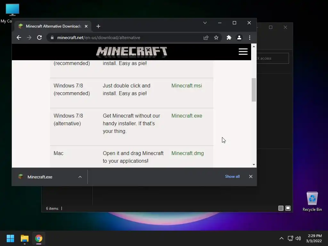This screenshot has width=328, height=246.
Task: Go back to the previous page in Chrome
Action: [x=19, y=38]
